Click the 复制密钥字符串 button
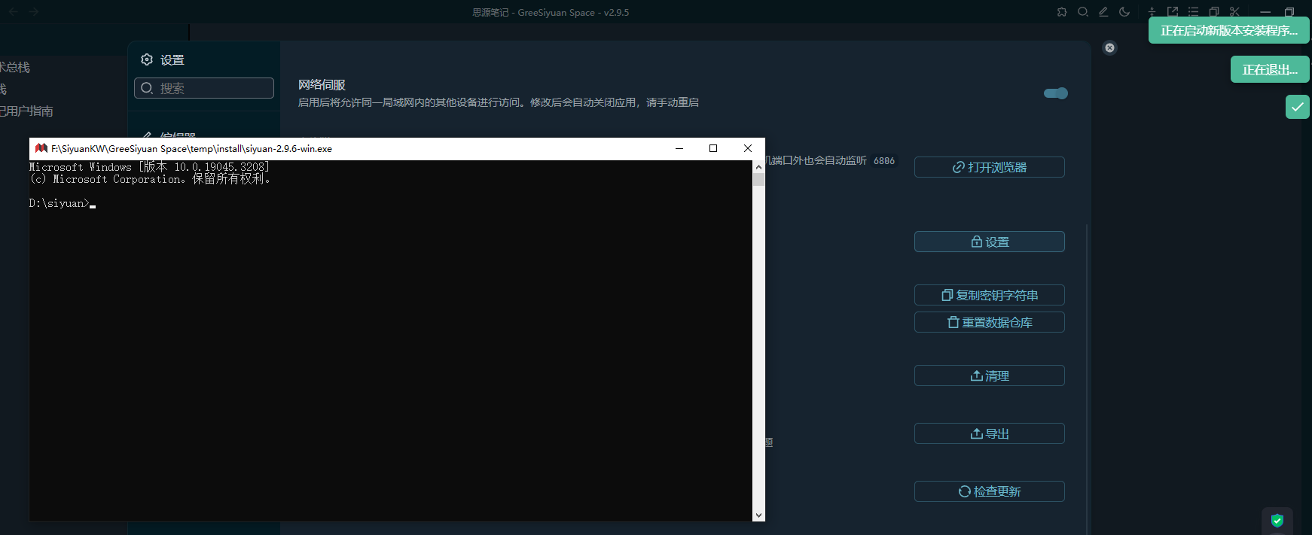 989,295
